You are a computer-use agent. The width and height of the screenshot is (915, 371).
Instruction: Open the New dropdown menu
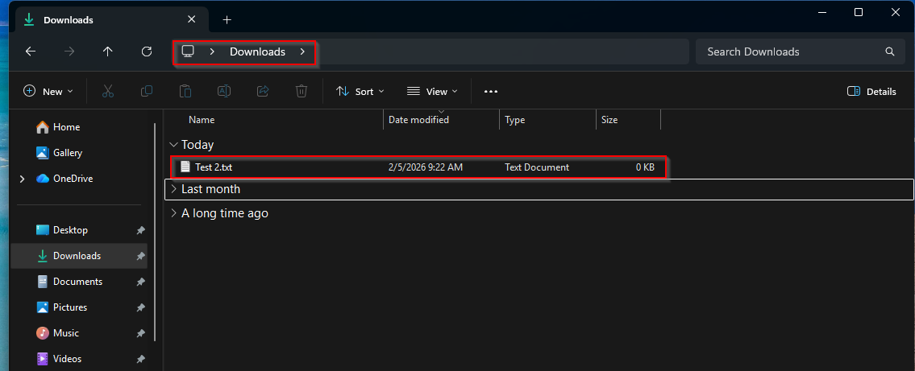pos(48,92)
